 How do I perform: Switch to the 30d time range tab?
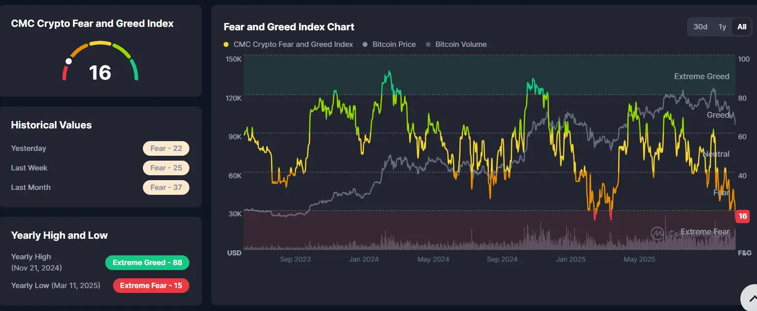(700, 27)
